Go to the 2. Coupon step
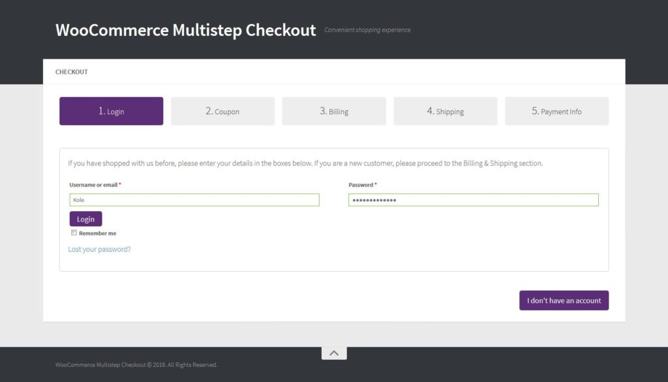 (x=222, y=111)
